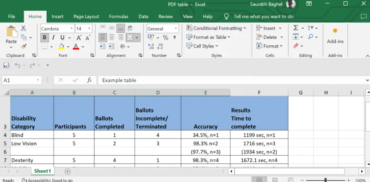
Task: Decrease font size with the small A icon
Action: (87, 38)
